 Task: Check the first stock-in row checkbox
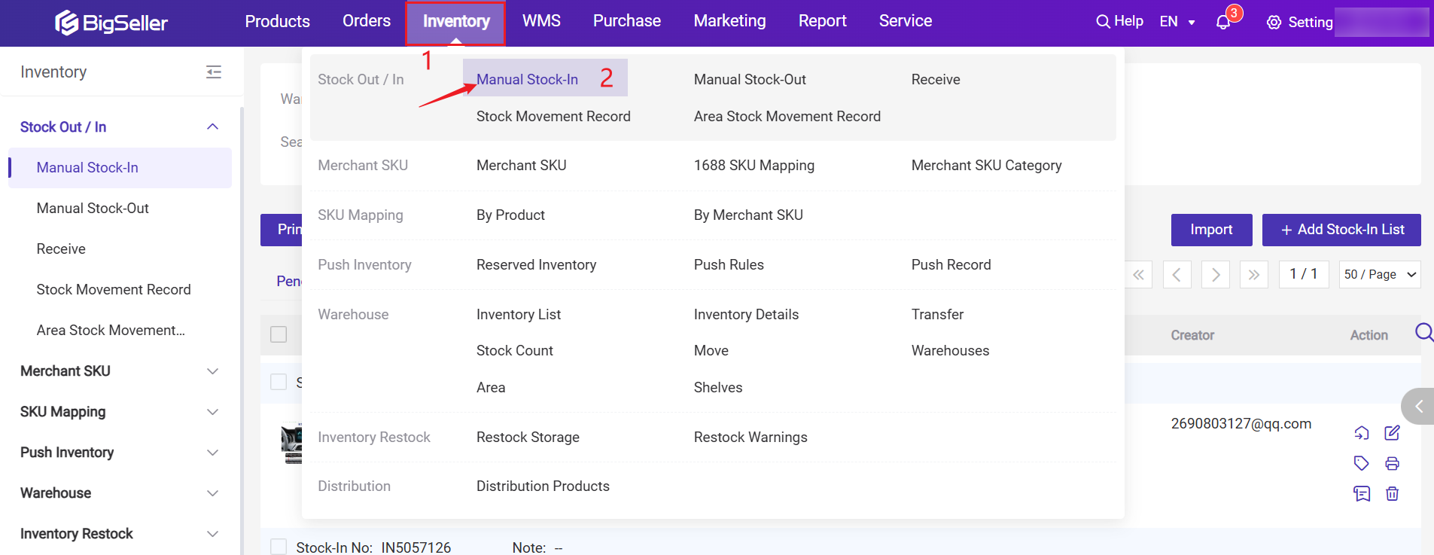pyautogui.click(x=279, y=382)
